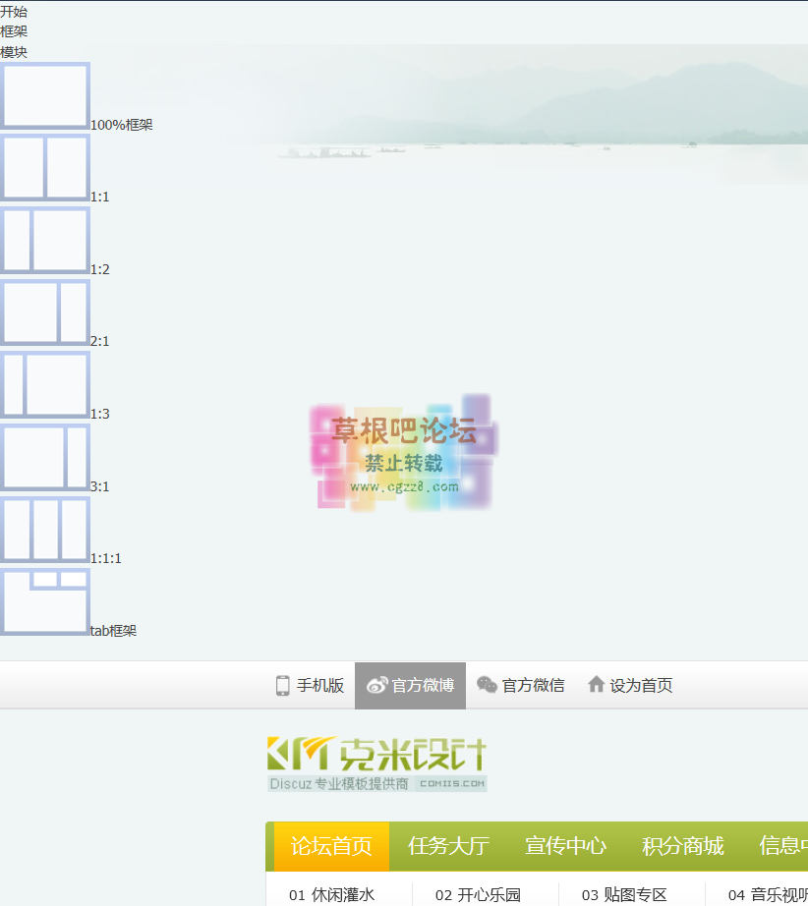The image size is (808, 906).
Task: Switch to the 框架 tab
Action: click(x=14, y=31)
